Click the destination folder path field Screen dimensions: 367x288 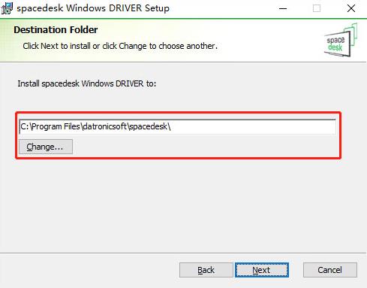[177, 127]
